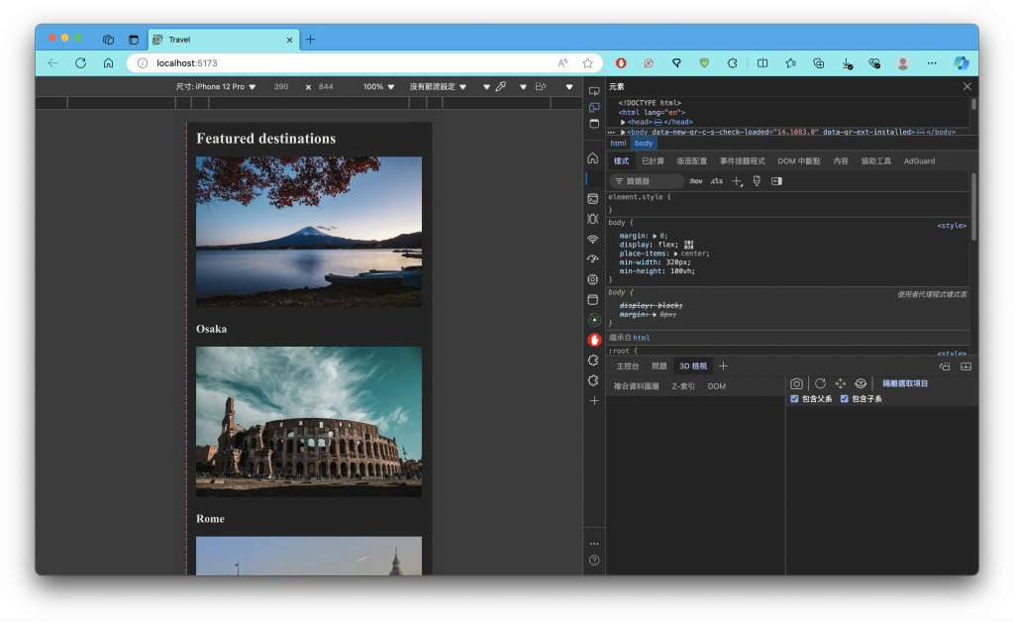Take a snapshot with the 3D view camera icon
The height and width of the screenshot is (622, 1014).
coord(797,383)
